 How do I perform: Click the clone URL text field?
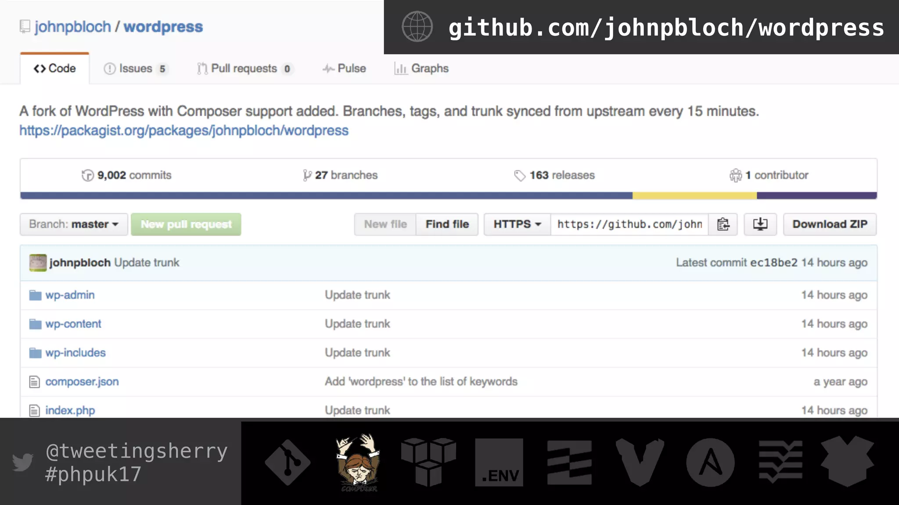click(629, 224)
